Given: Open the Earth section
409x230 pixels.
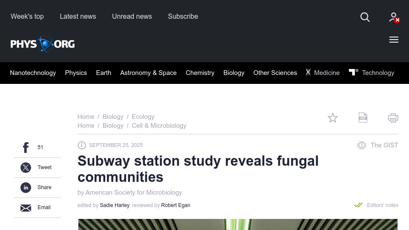Looking at the screenshot, I should click(x=104, y=73).
